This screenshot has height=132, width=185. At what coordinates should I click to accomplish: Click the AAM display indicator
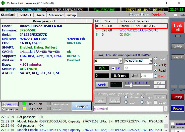pyautogui.click(x=116, y=85)
